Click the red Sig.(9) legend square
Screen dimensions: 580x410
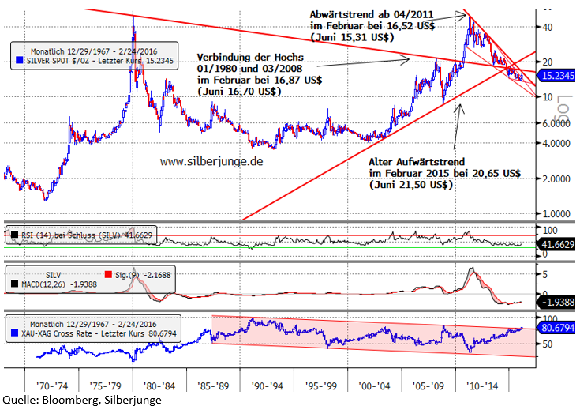(109, 274)
